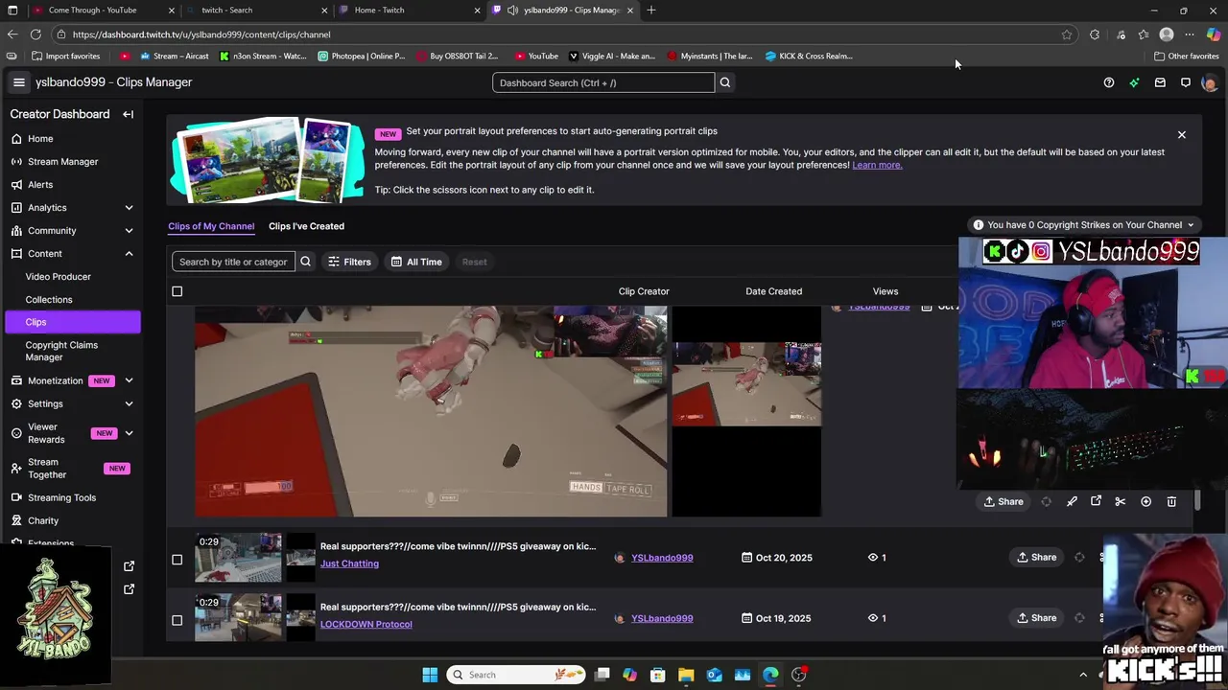Image resolution: width=1228 pixels, height=690 pixels.
Task: Favorite this page with star icon
Action: (1067, 34)
